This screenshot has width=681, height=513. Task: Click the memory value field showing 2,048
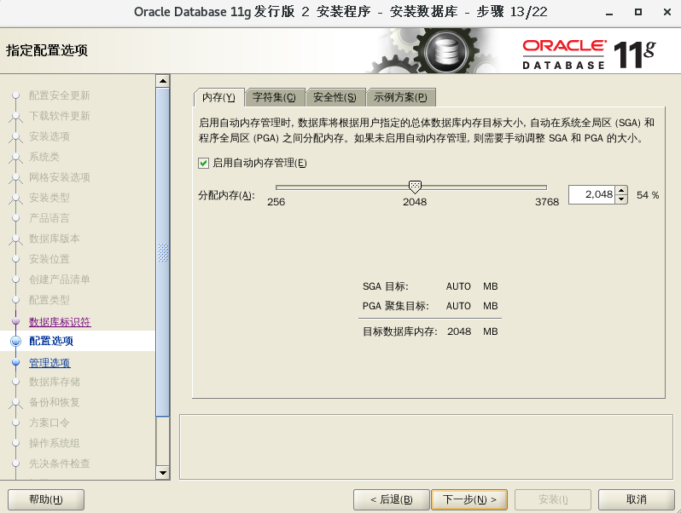pyautogui.click(x=591, y=194)
